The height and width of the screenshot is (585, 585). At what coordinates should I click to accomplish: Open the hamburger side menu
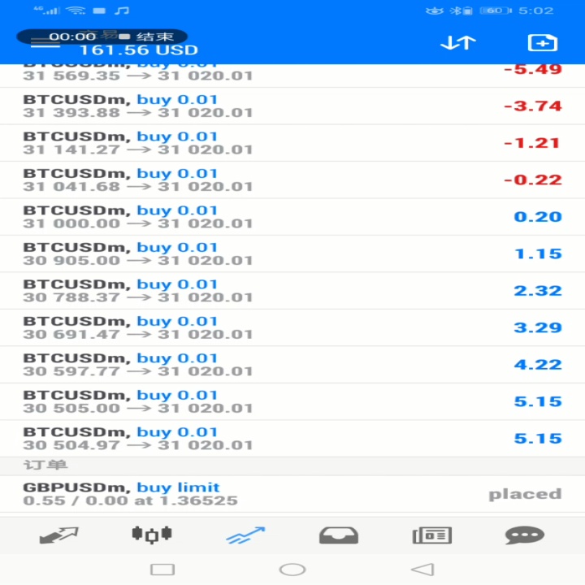pyautogui.click(x=45, y=43)
